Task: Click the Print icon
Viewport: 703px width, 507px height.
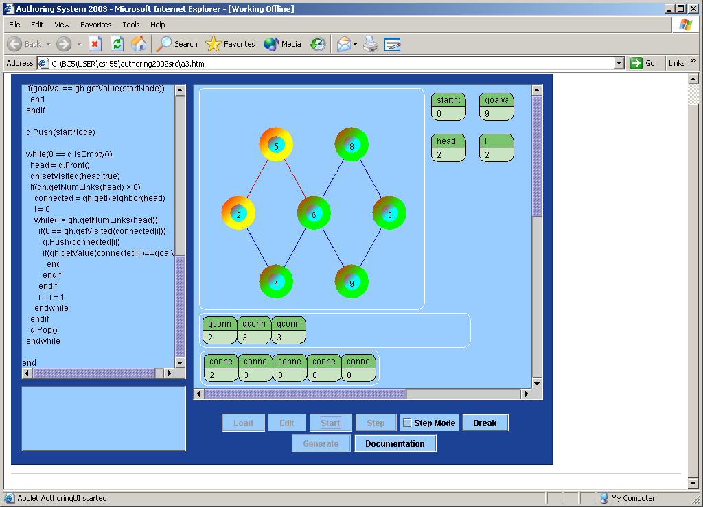Action: pyautogui.click(x=371, y=44)
